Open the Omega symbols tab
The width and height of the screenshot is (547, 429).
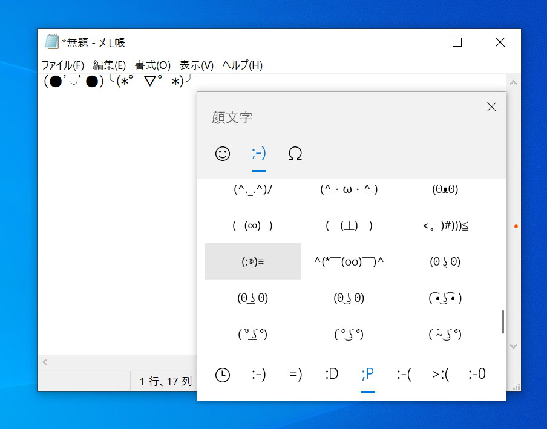click(295, 154)
